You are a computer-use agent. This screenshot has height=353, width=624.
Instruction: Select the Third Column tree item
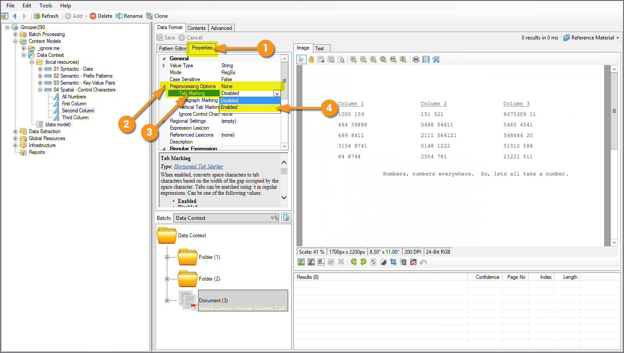tap(75, 118)
